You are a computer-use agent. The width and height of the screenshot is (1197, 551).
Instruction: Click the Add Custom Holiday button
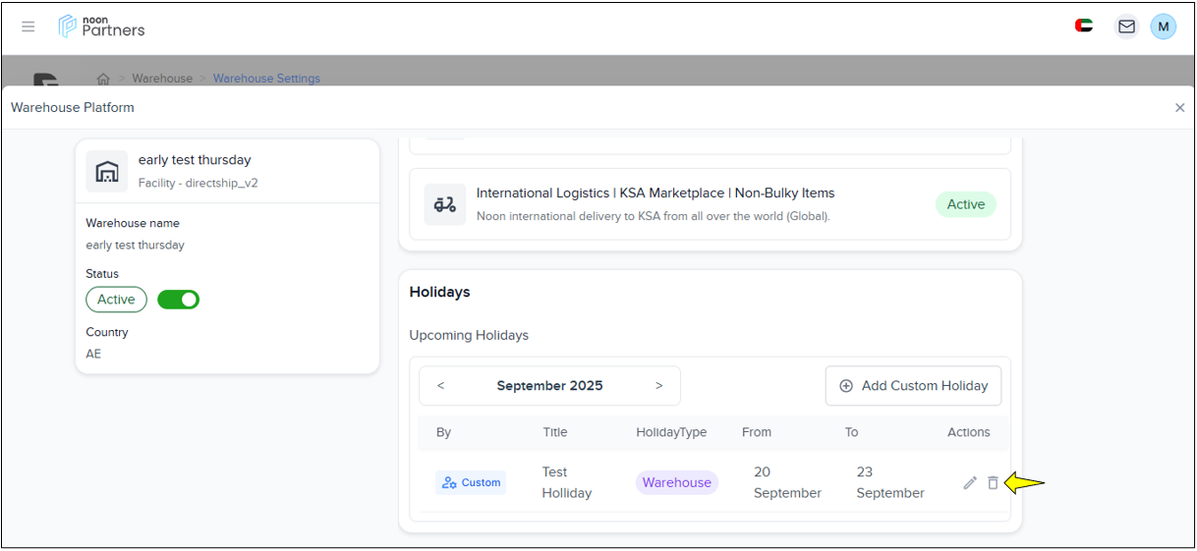point(913,386)
